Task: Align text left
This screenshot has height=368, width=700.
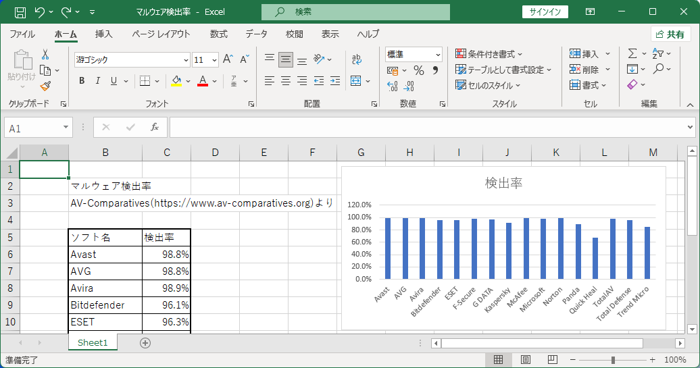Action: [269, 81]
